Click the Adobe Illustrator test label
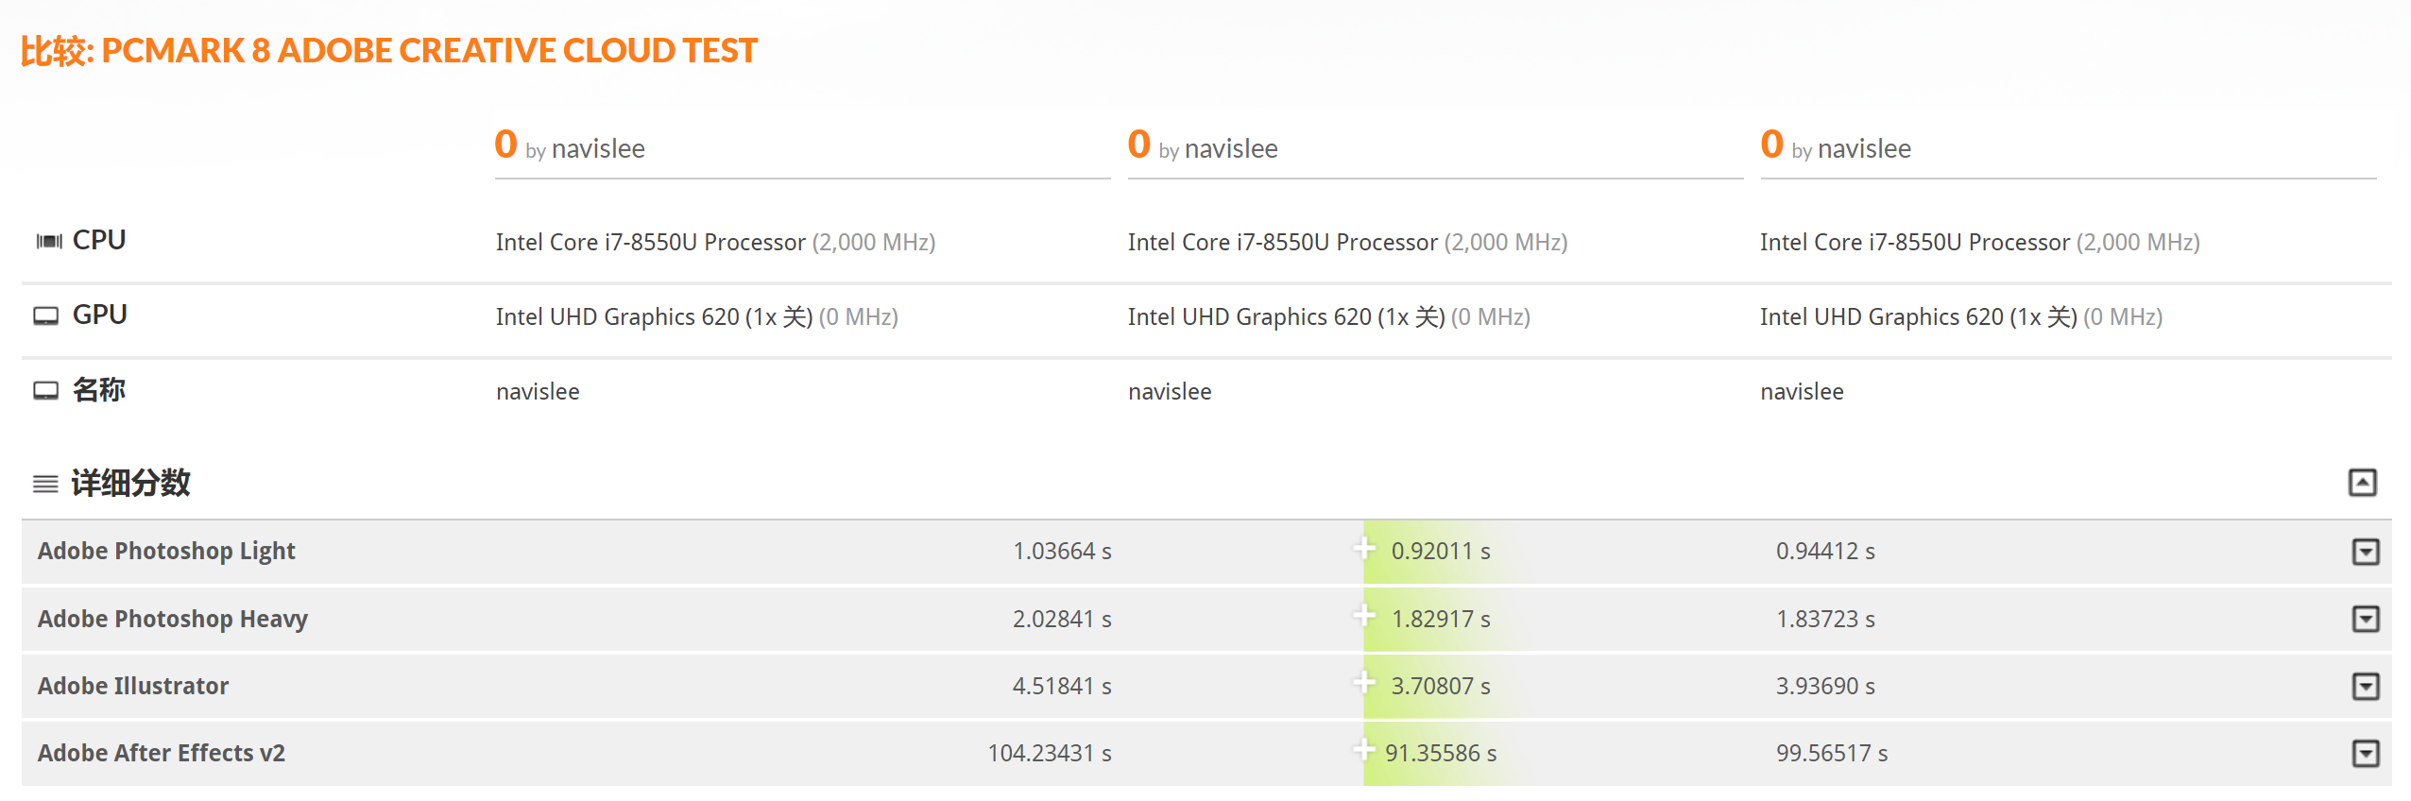This screenshot has width=2411, height=801. click(133, 686)
